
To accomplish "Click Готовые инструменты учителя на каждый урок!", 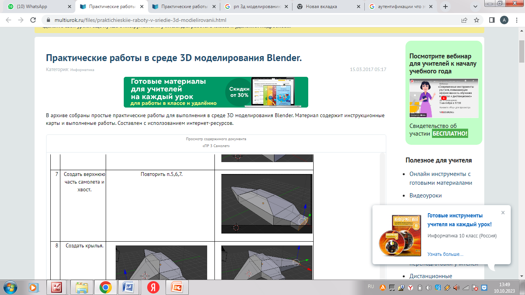I will point(459,220).
